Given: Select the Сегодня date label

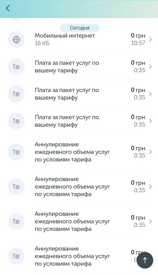Looking at the screenshot, I should [80, 28].
